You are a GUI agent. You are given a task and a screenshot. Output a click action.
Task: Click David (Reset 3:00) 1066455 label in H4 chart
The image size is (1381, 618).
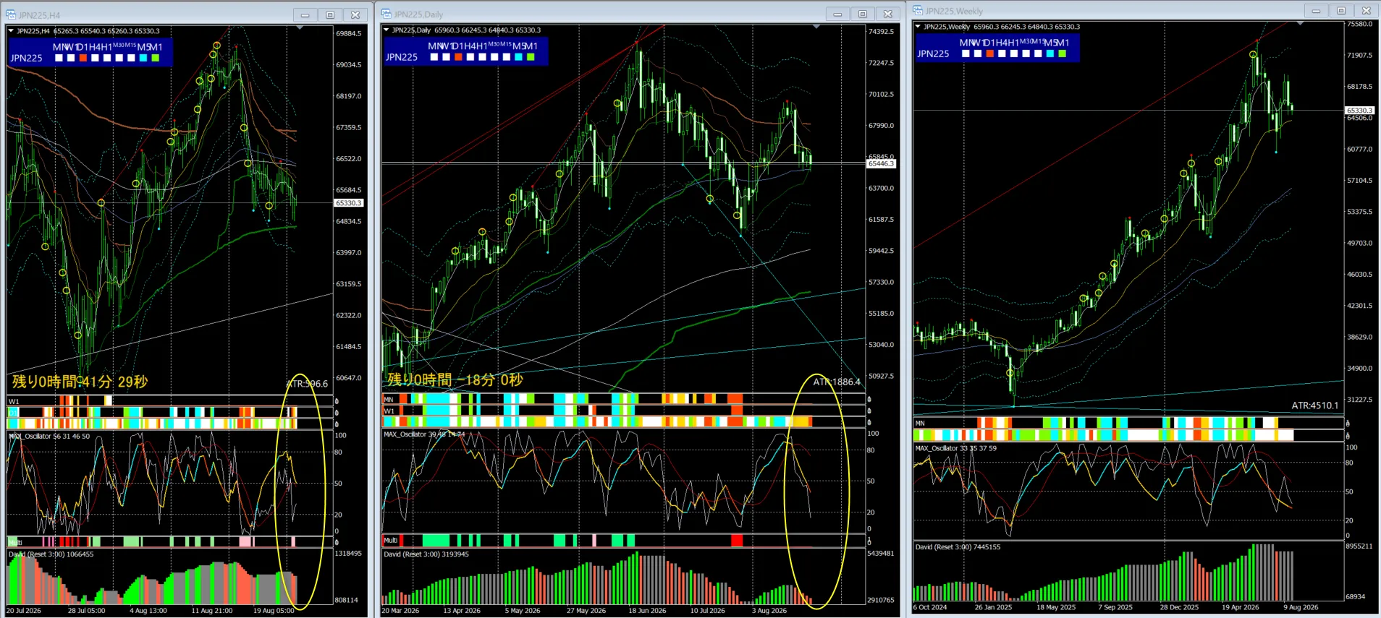pos(51,554)
